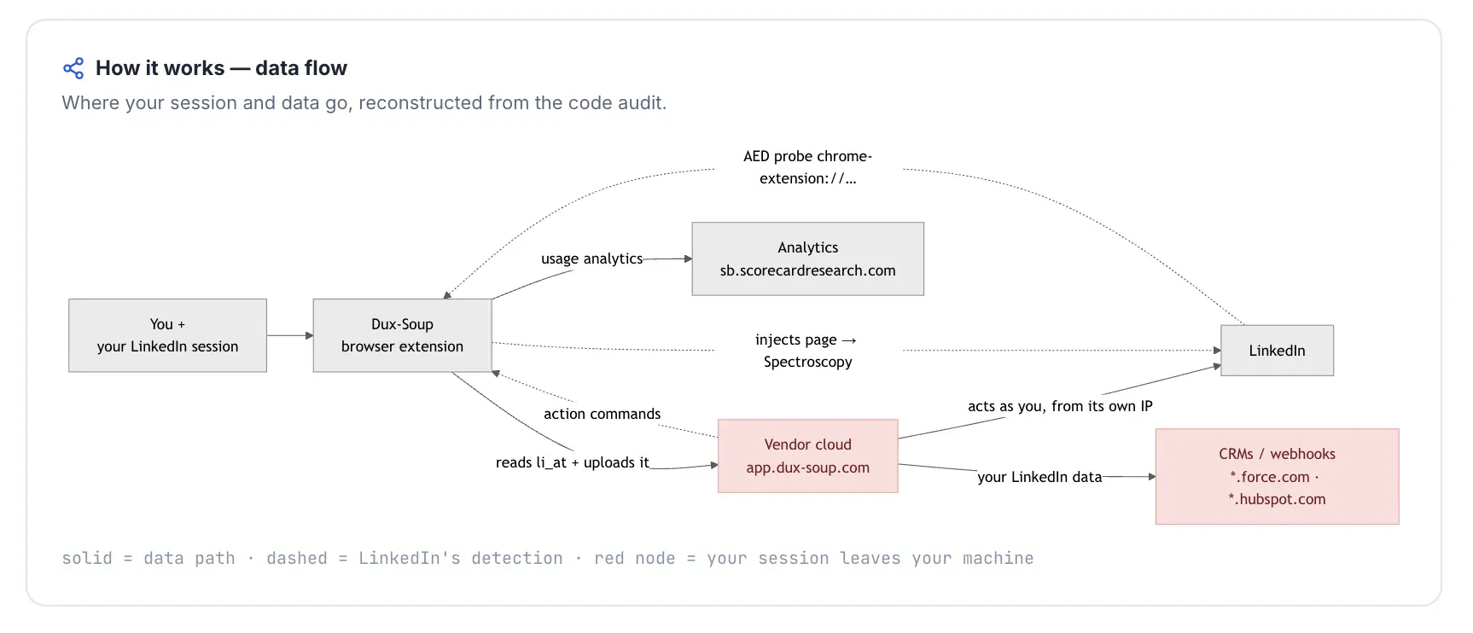This screenshot has height=633, width=1473.
Task: Select the 'injects page → Spectroscopy' label
Action: 807,351
